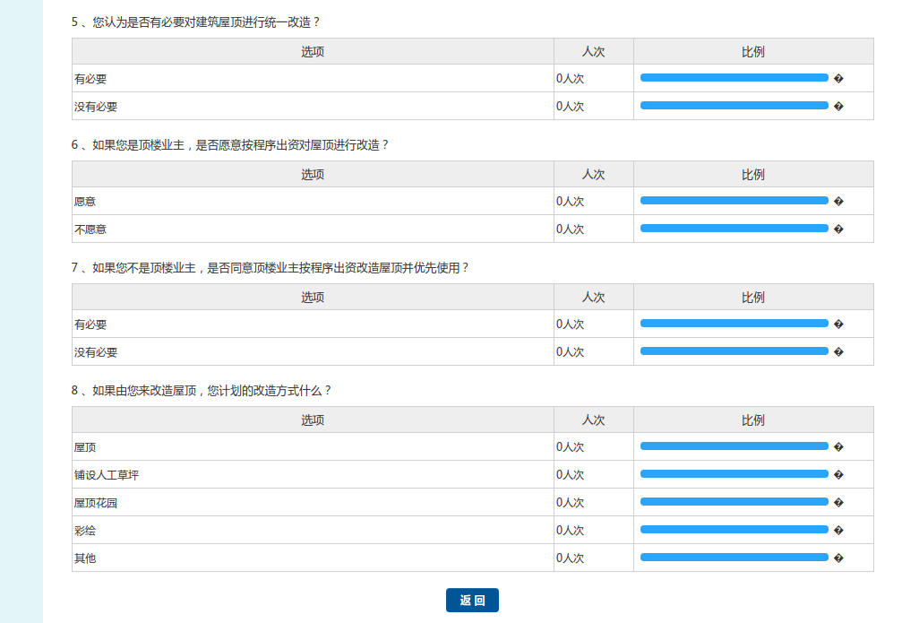
Task: Click the progress bar for 愿意 row
Action: point(734,201)
